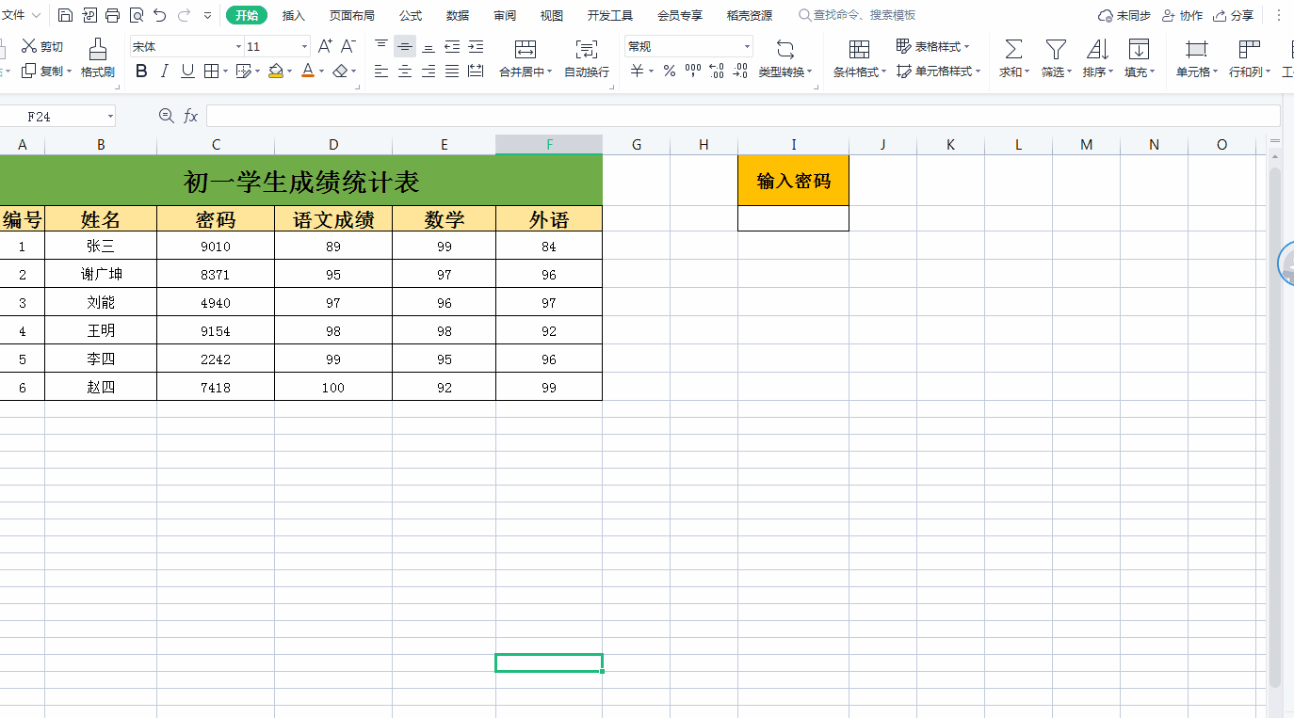
Task: Set middle vertical alignment
Action: (405, 46)
